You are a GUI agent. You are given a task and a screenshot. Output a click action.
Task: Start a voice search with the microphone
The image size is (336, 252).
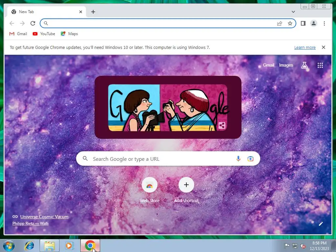point(238,159)
